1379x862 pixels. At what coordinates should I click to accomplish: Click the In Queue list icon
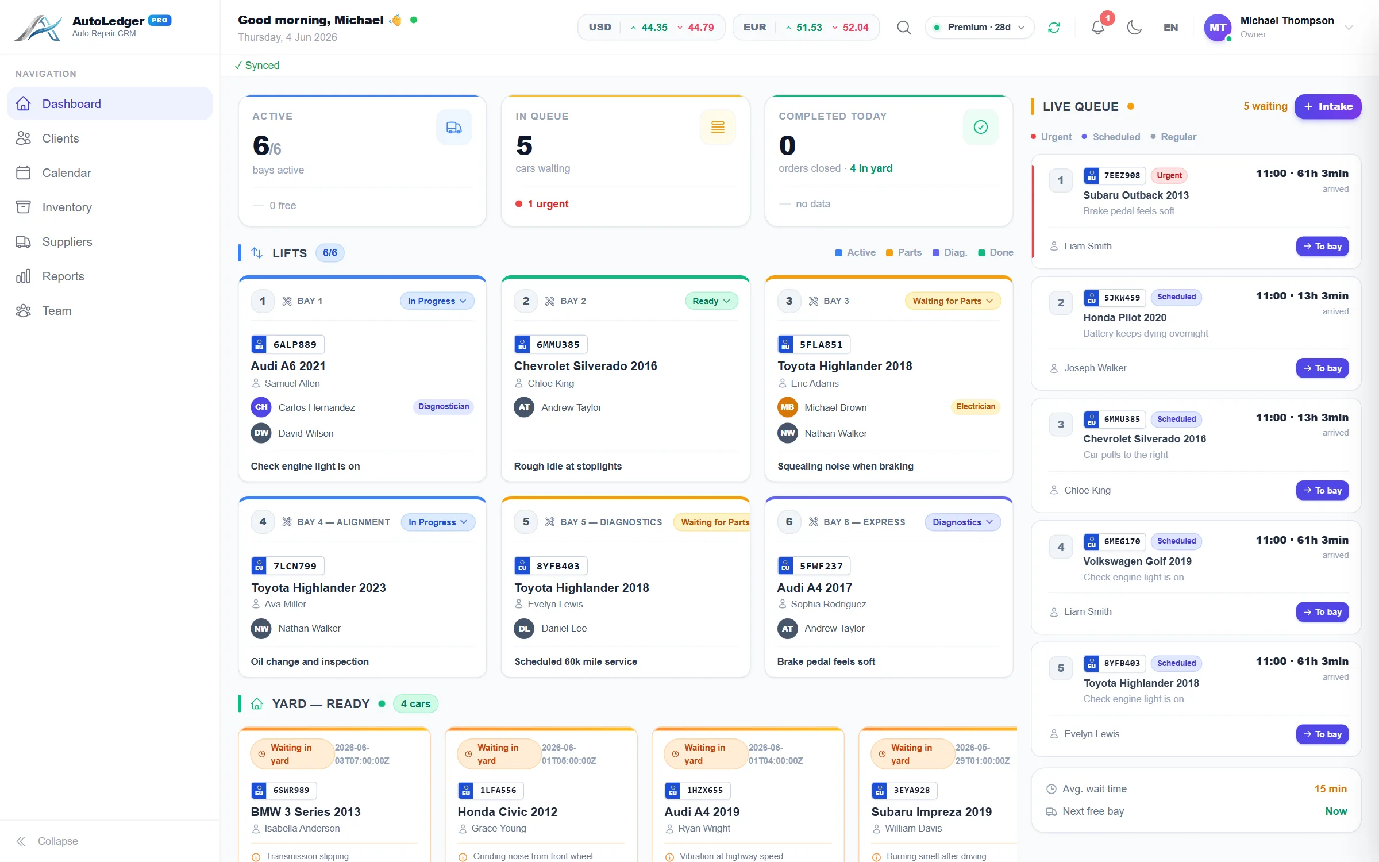tap(718, 127)
